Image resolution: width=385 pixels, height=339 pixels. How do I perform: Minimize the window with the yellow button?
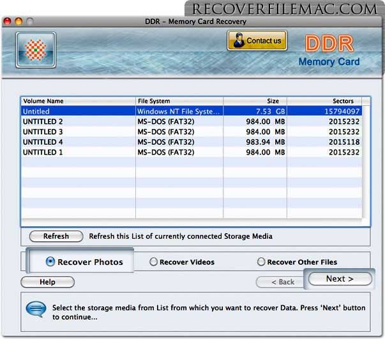click(19, 21)
